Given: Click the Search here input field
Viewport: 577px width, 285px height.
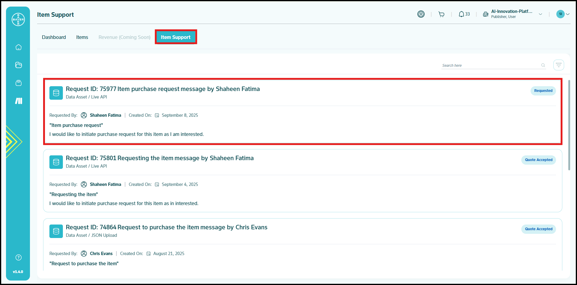Looking at the screenshot, I should click(490, 65).
